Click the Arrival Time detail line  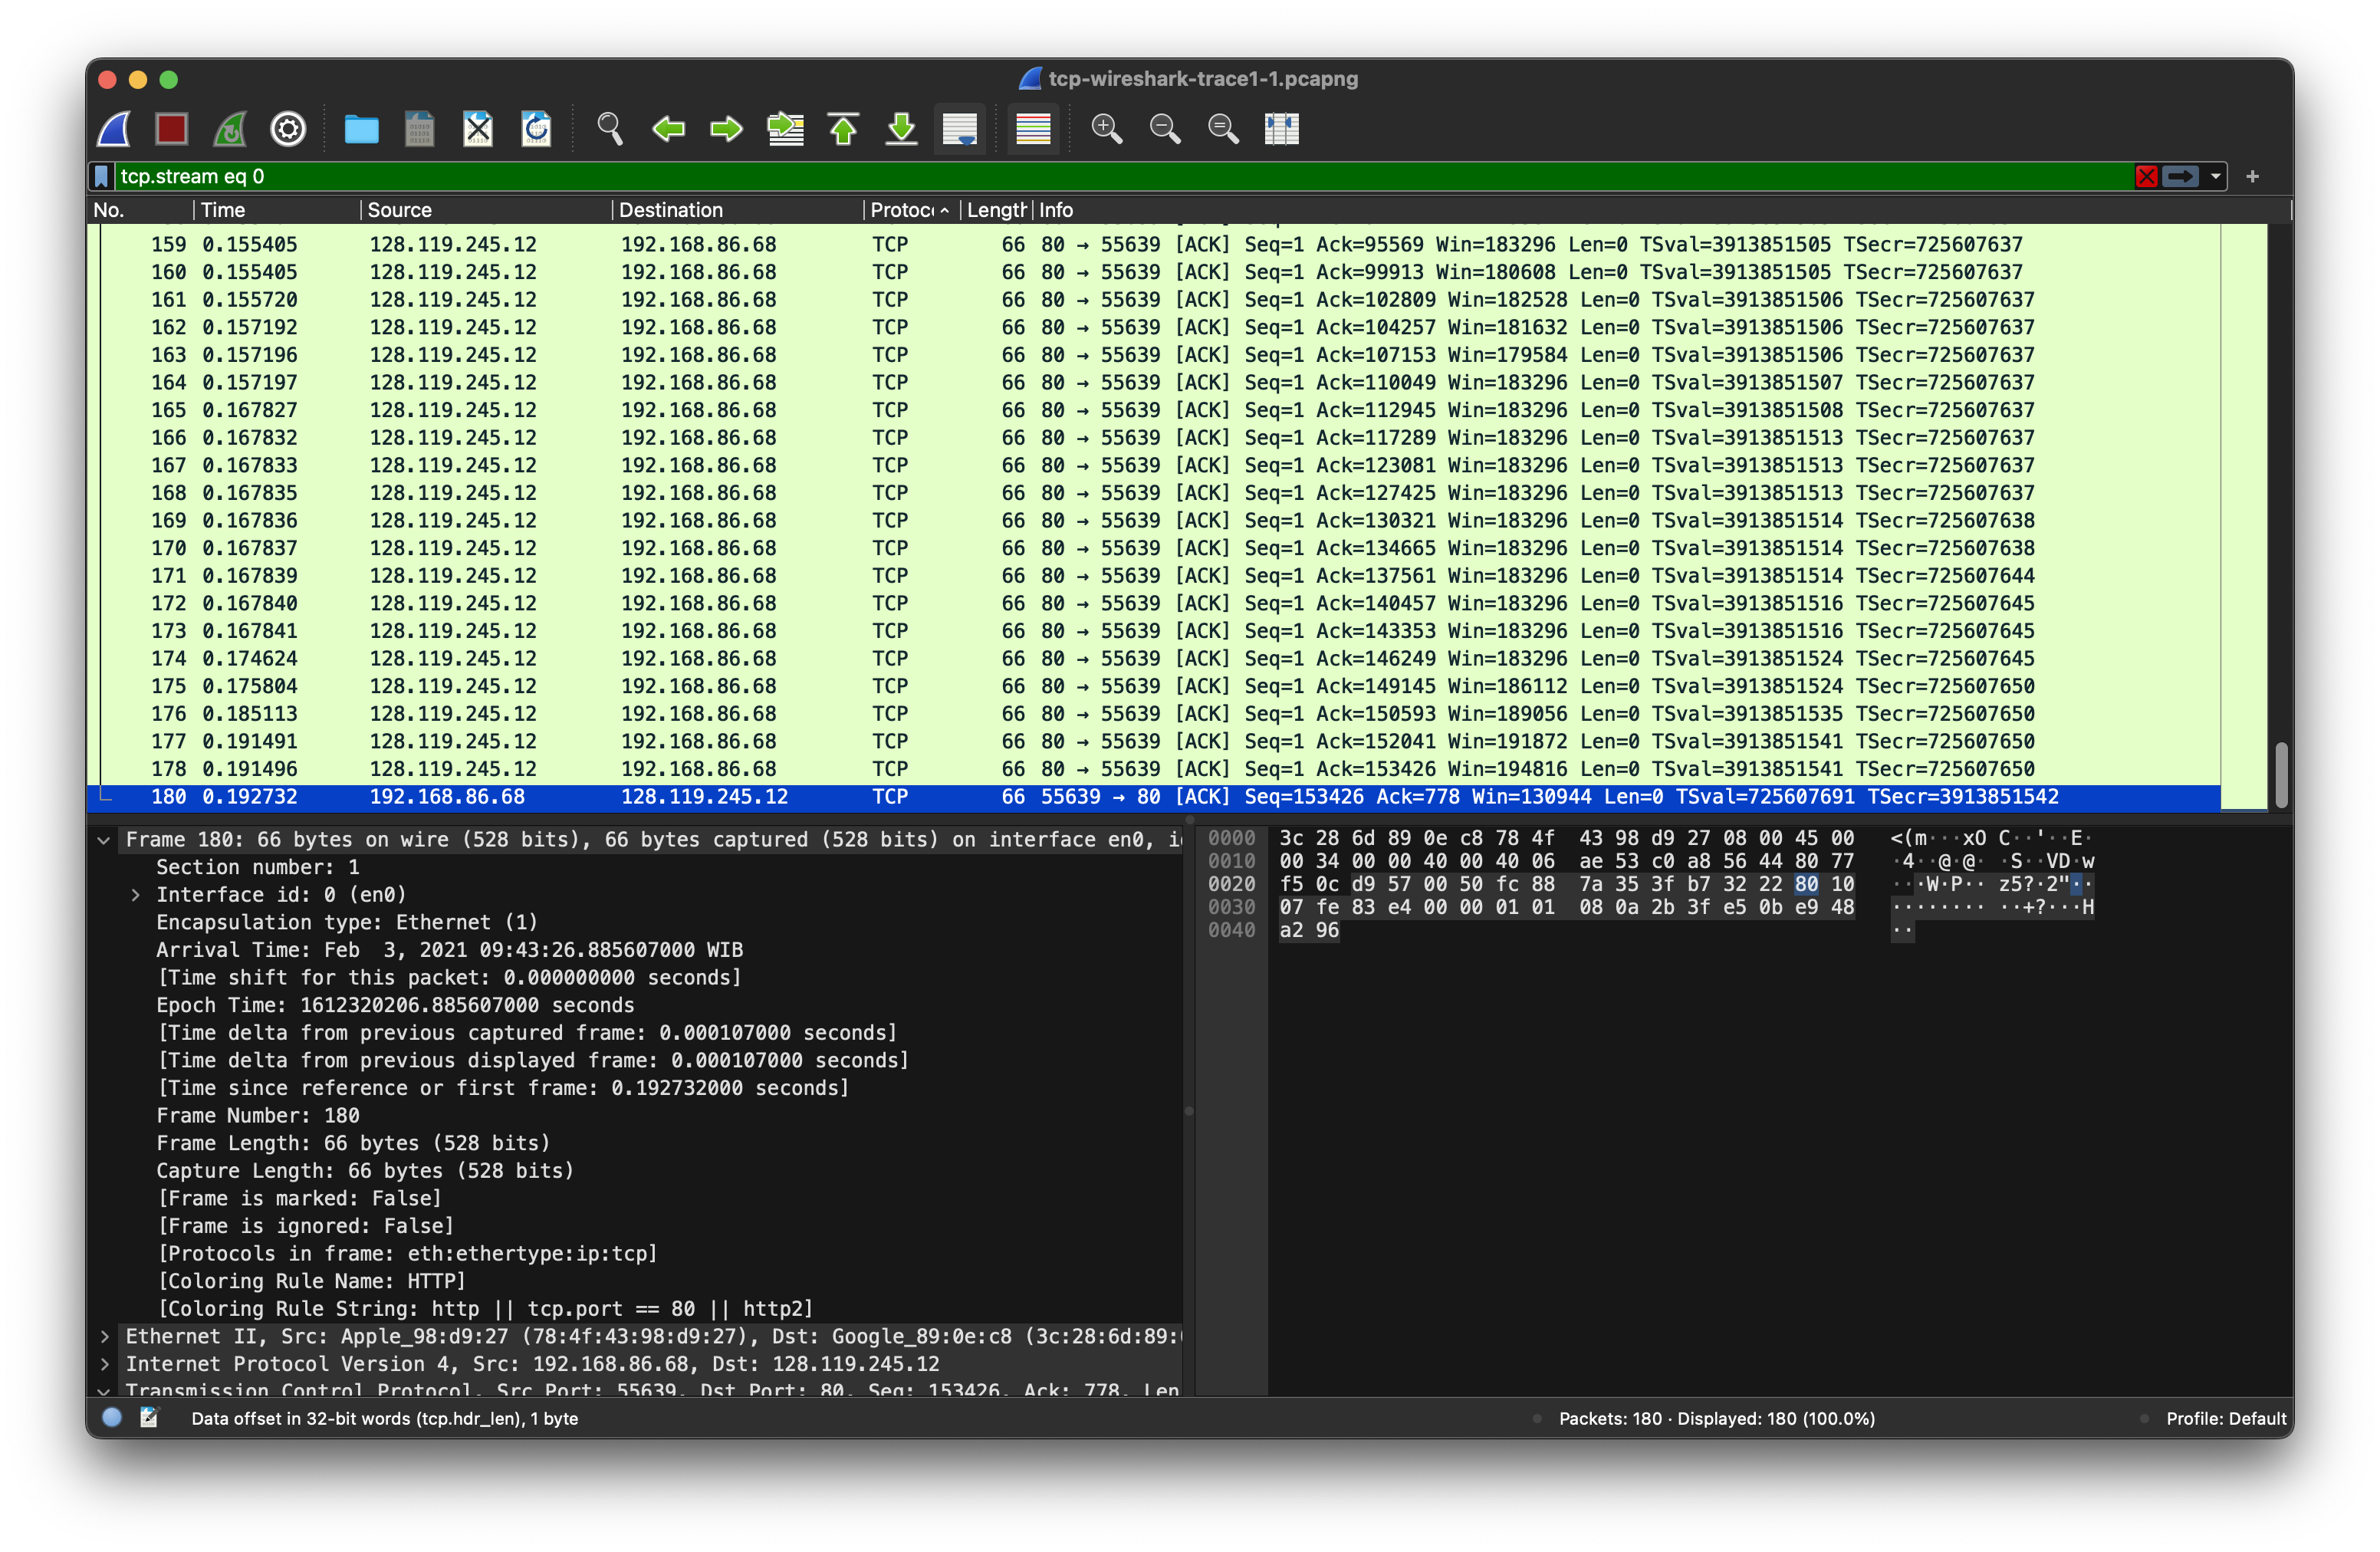point(449,950)
